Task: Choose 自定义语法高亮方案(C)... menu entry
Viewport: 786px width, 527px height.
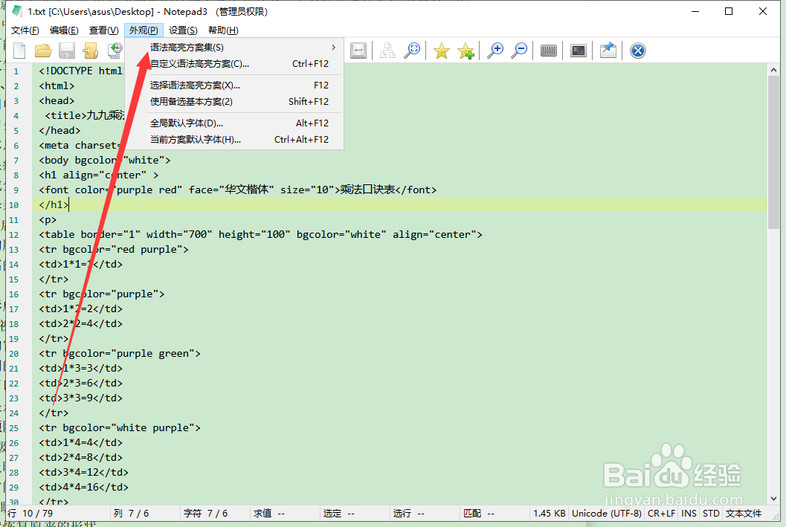Action: [234, 64]
